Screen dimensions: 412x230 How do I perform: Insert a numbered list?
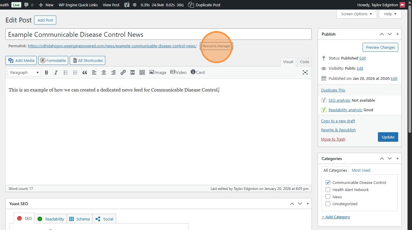75,72
